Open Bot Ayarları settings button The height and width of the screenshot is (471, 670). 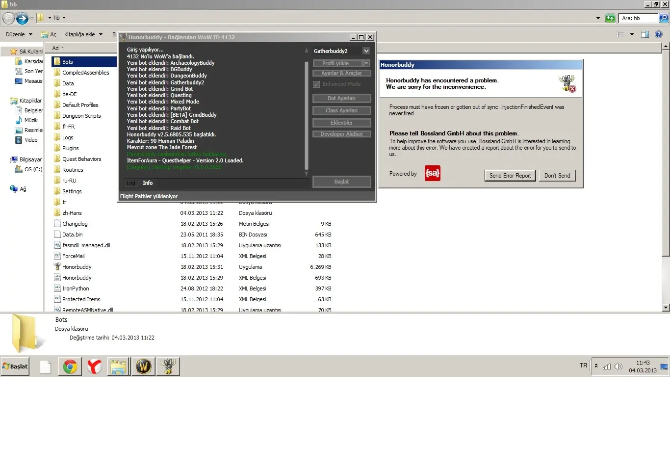[x=342, y=98]
